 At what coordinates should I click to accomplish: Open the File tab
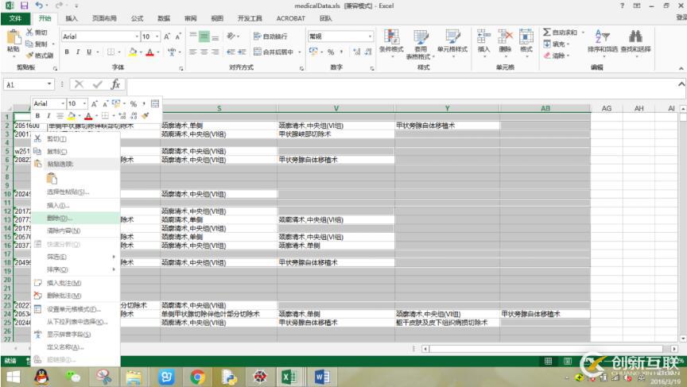pyautogui.click(x=15, y=18)
